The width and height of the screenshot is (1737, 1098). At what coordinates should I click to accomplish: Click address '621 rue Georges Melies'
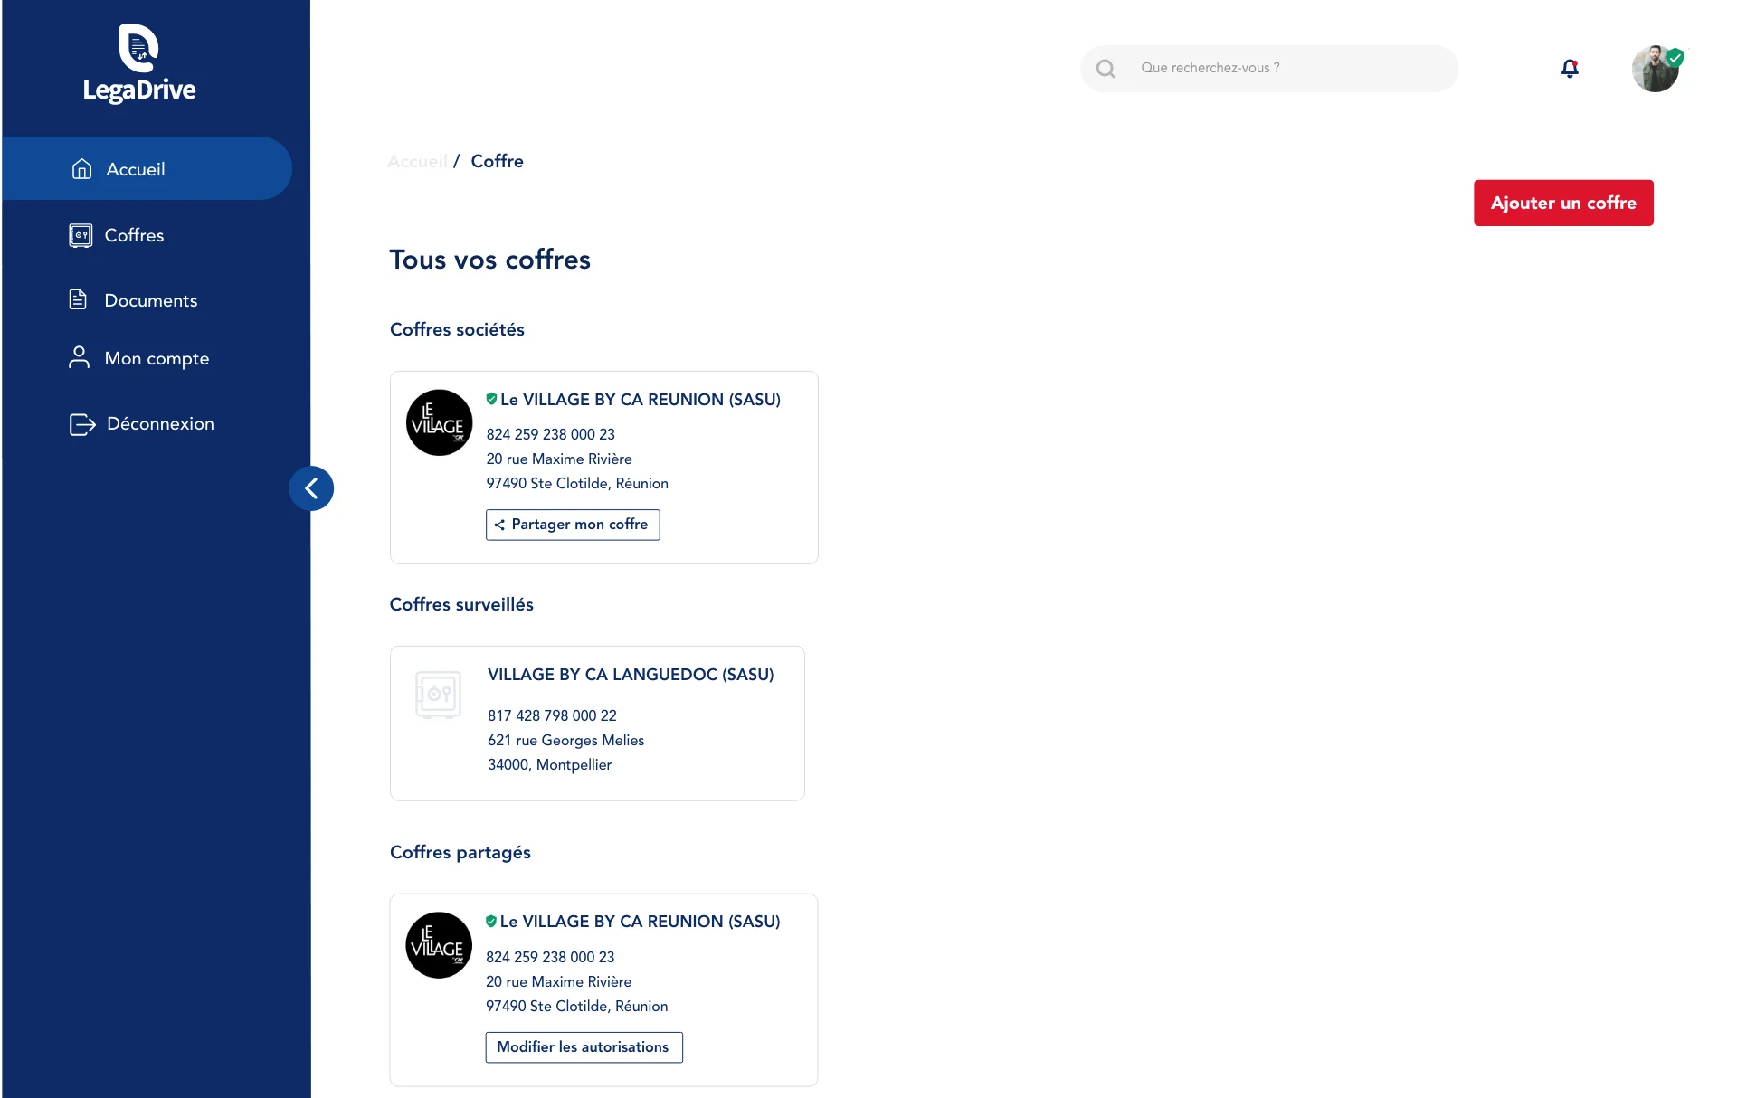point(565,740)
